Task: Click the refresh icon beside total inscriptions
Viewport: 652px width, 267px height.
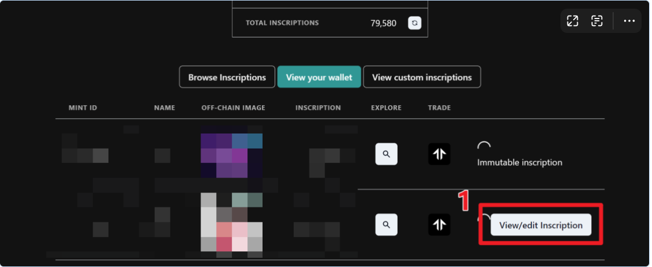Action: [415, 23]
